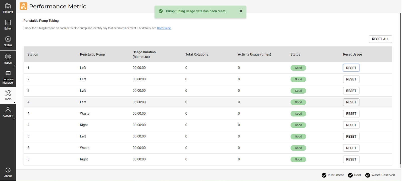Reset usage for Station 5 Right pump
The width and height of the screenshot is (402, 181).
[351, 159]
